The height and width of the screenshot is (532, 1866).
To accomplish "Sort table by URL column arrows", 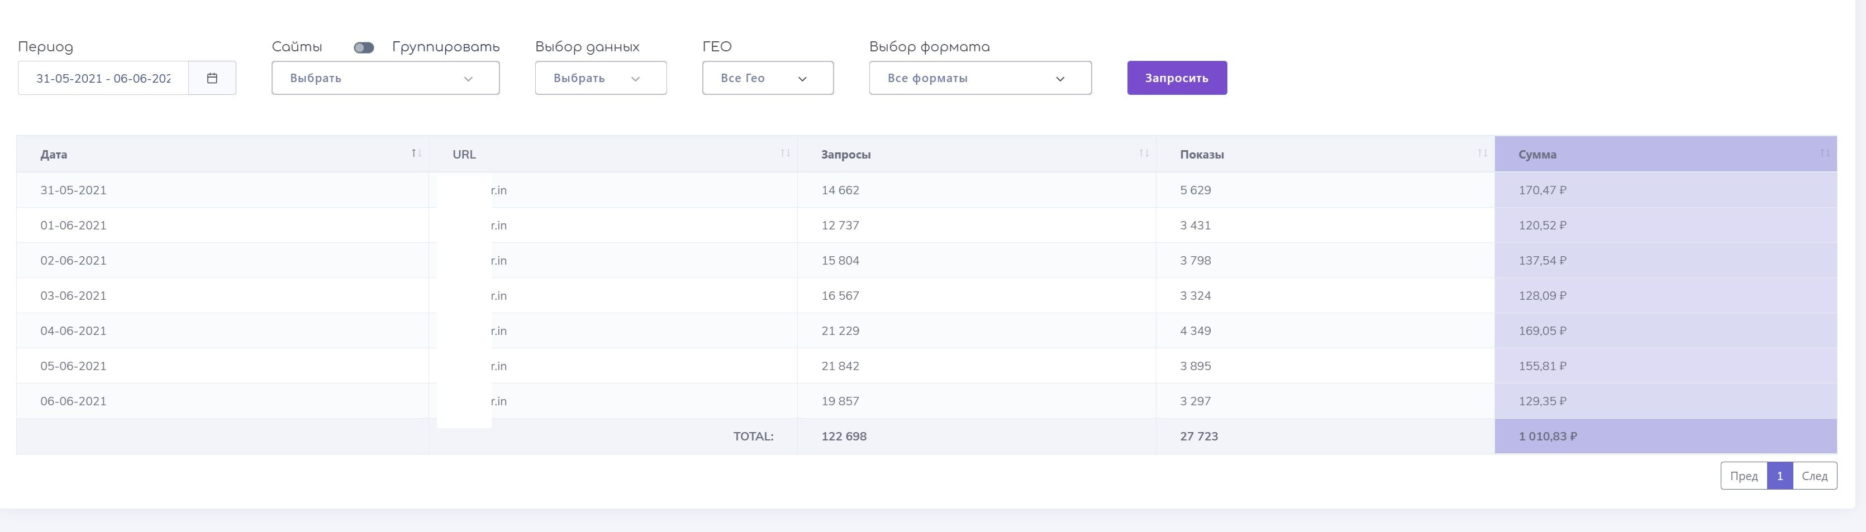I will coord(785,154).
